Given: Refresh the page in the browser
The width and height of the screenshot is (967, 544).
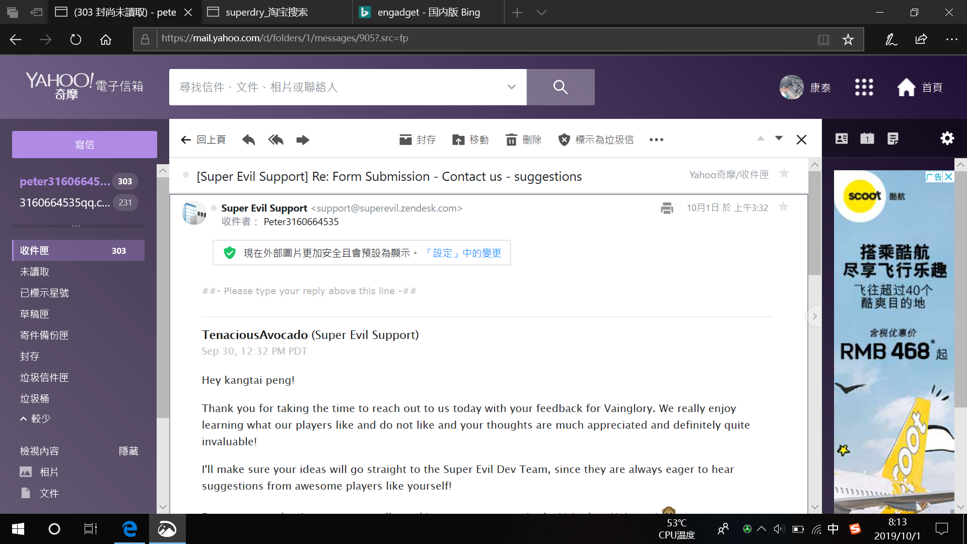Looking at the screenshot, I should (76, 39).
